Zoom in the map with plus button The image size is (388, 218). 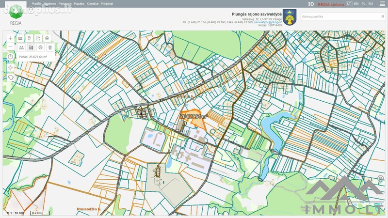[x=10, y=38]
